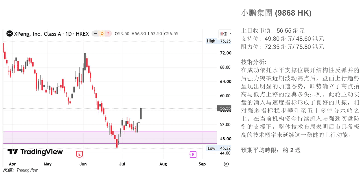
Task: Click the Jul label on time axis
Action: [122, 164]
